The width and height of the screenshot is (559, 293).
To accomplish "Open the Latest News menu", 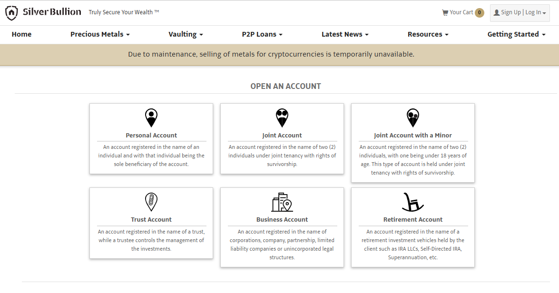I will coord(345,34).
